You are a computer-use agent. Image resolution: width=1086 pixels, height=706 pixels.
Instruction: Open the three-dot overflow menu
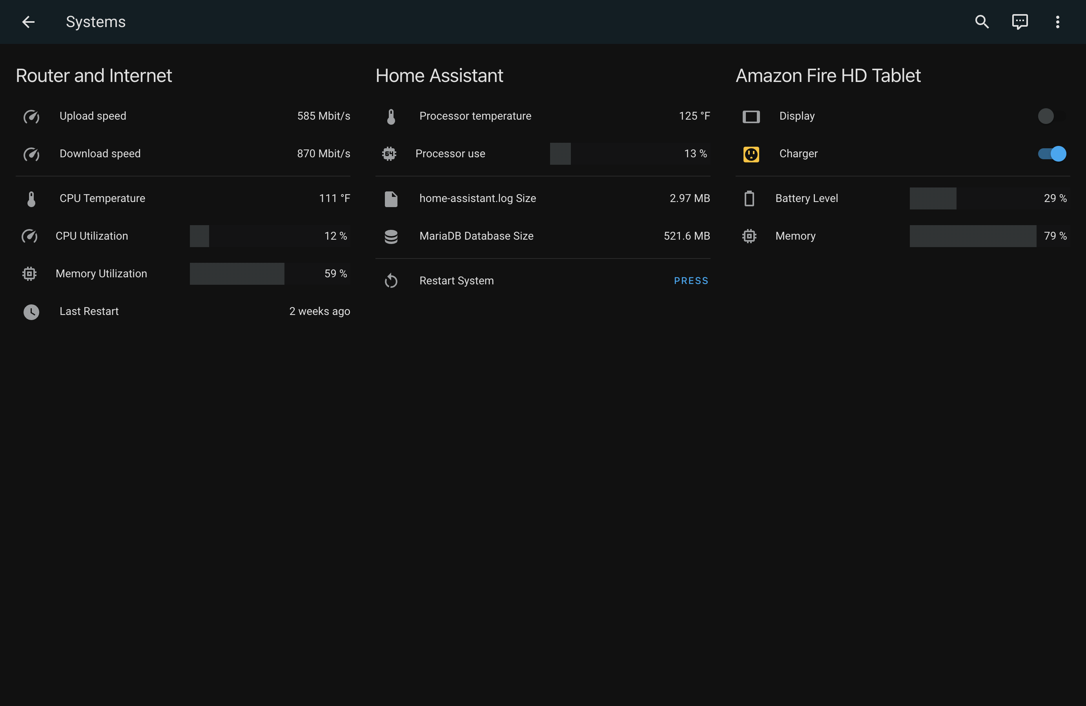(x=1057, y=22)
